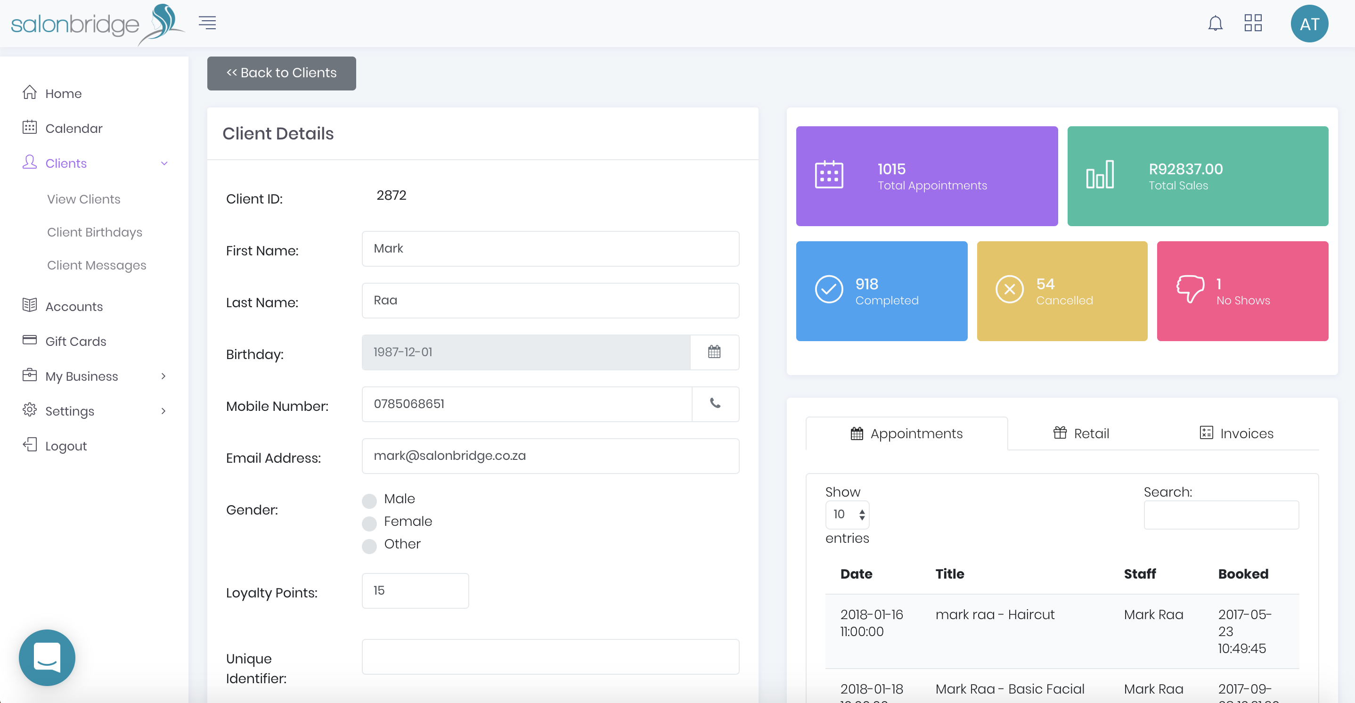
Task: Click Back to Clients button
Action: pyautogui.click(x=281, y=73)
